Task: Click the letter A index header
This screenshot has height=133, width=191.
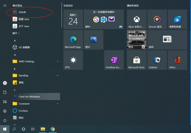Action: 15,55
